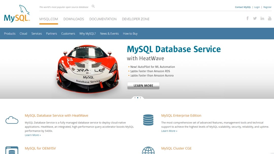
Task: Click the LEARN MORE banner button
Action: [143, 86]
